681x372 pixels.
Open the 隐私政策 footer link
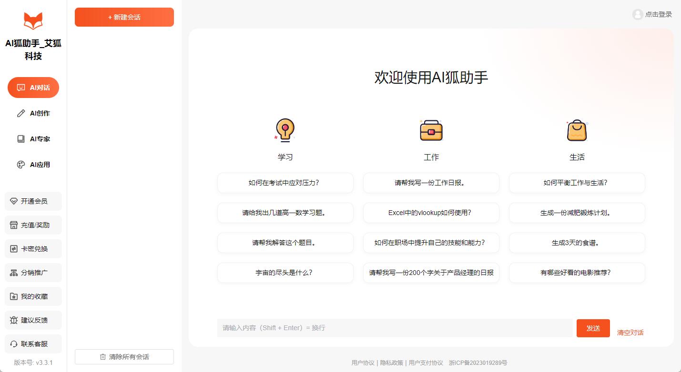coord(391,363)
